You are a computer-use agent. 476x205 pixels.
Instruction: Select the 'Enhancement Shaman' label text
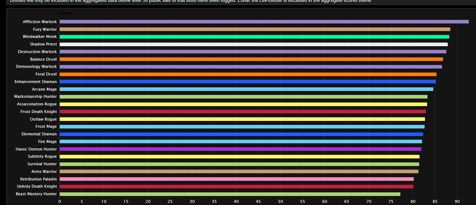point(36,82)
